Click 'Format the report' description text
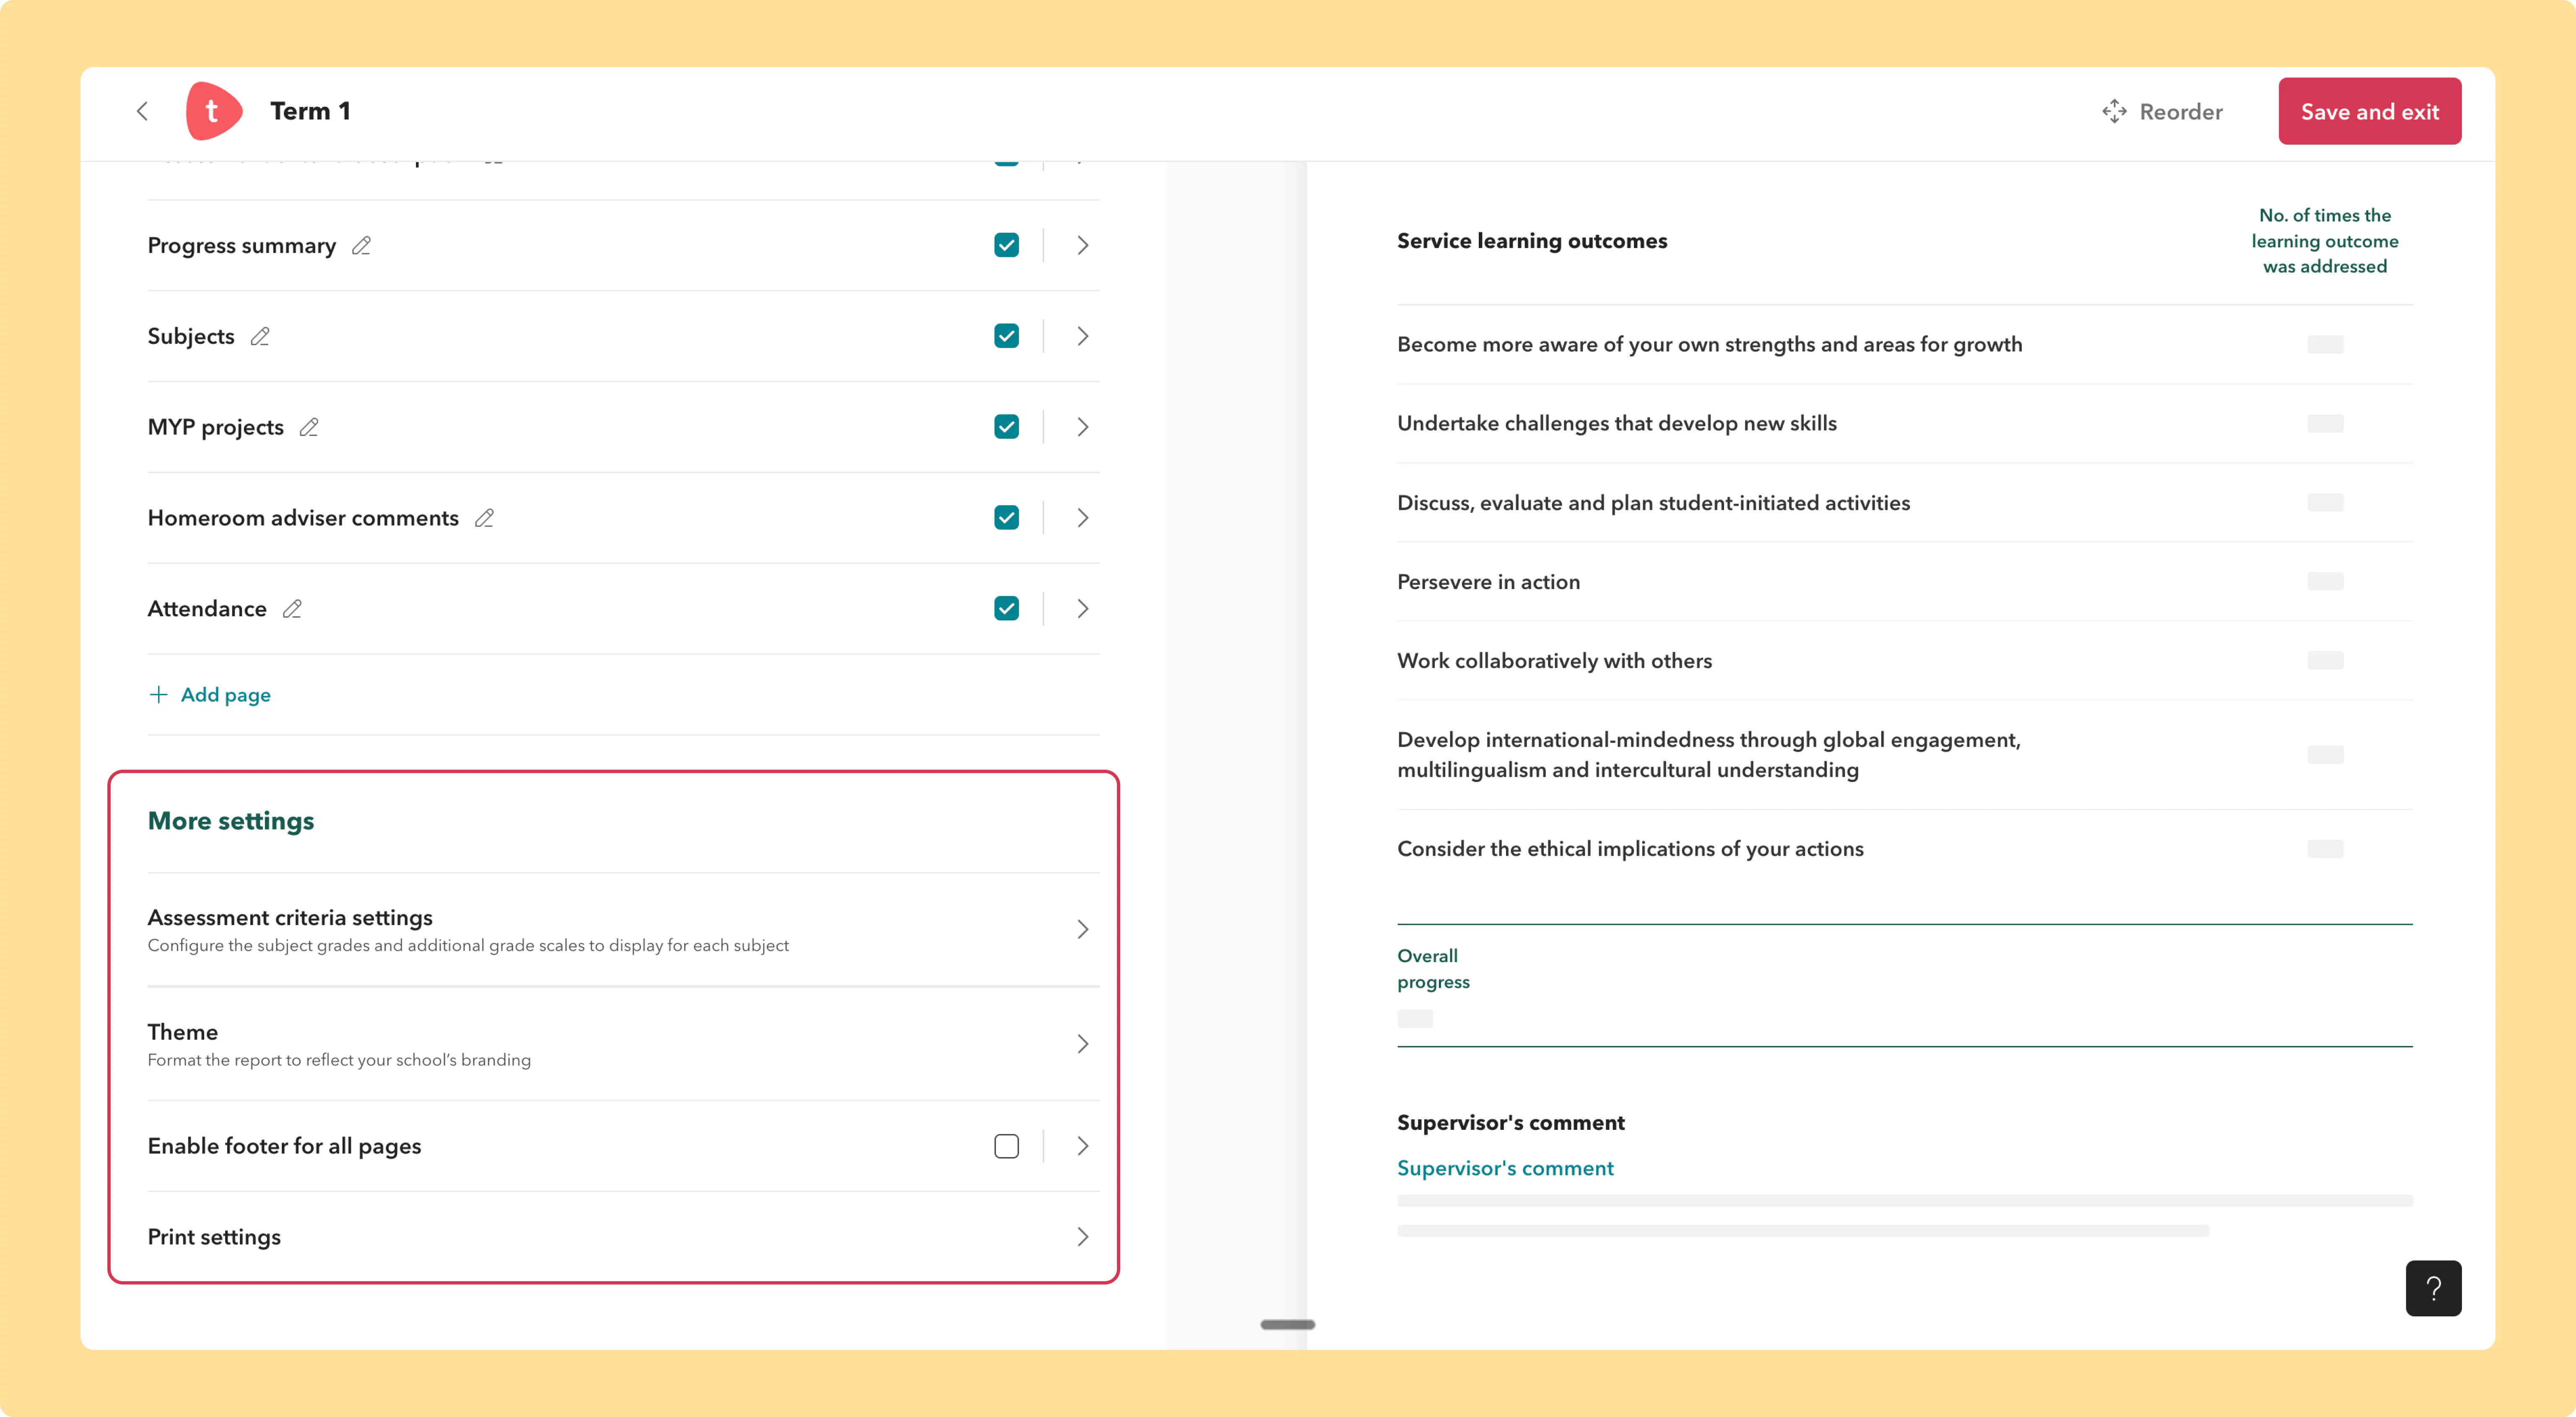The width and height of the screenshot is (2576, 1417). tap(339, 1060)
